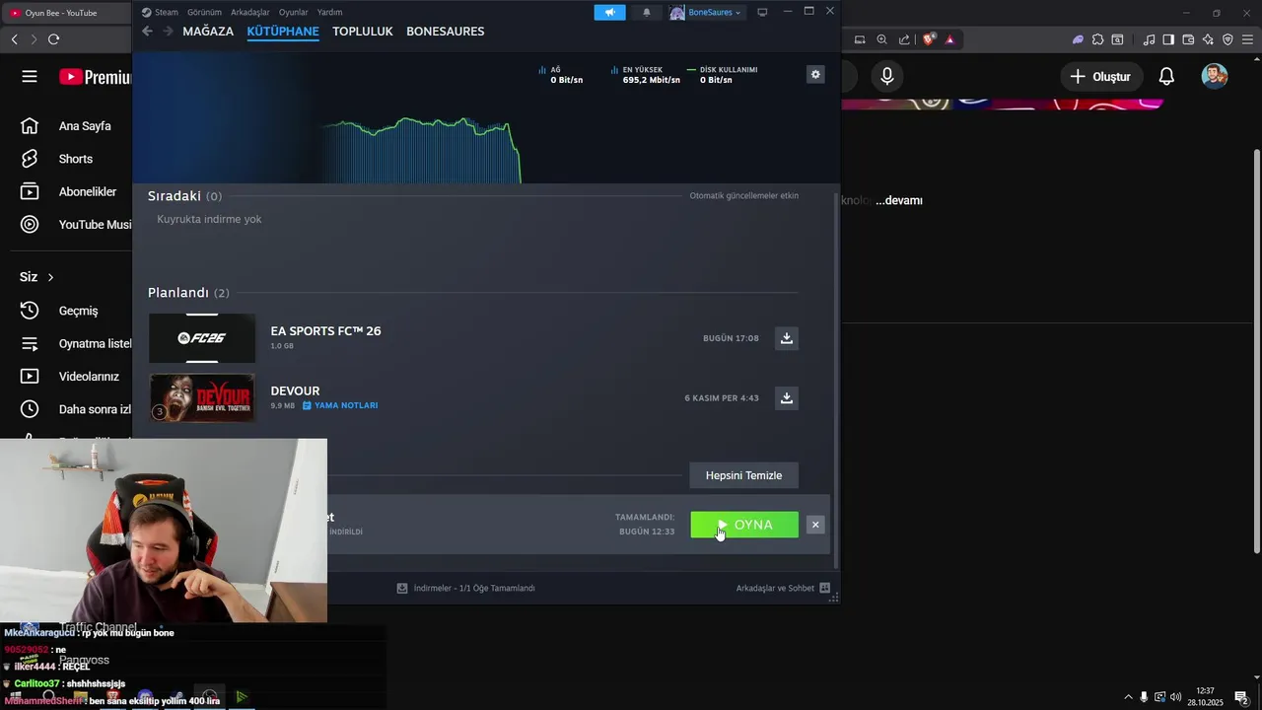Show hidden system tray icons

click(x=1128, y=697)
